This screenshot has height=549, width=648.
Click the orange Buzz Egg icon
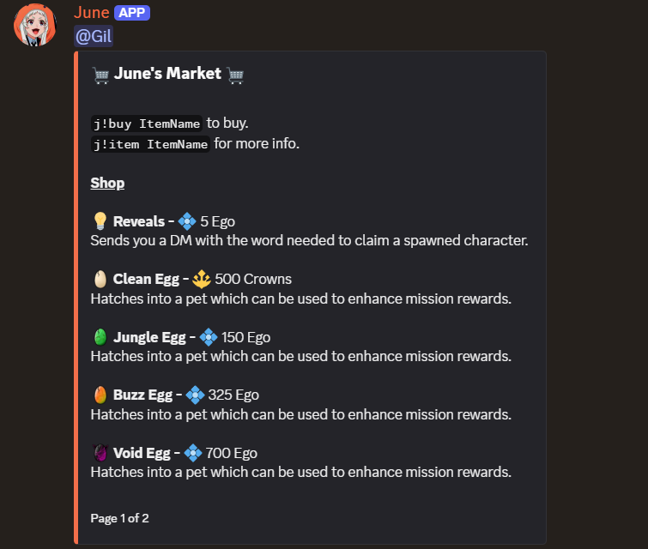pyautogui.click(x=100, y=395)
